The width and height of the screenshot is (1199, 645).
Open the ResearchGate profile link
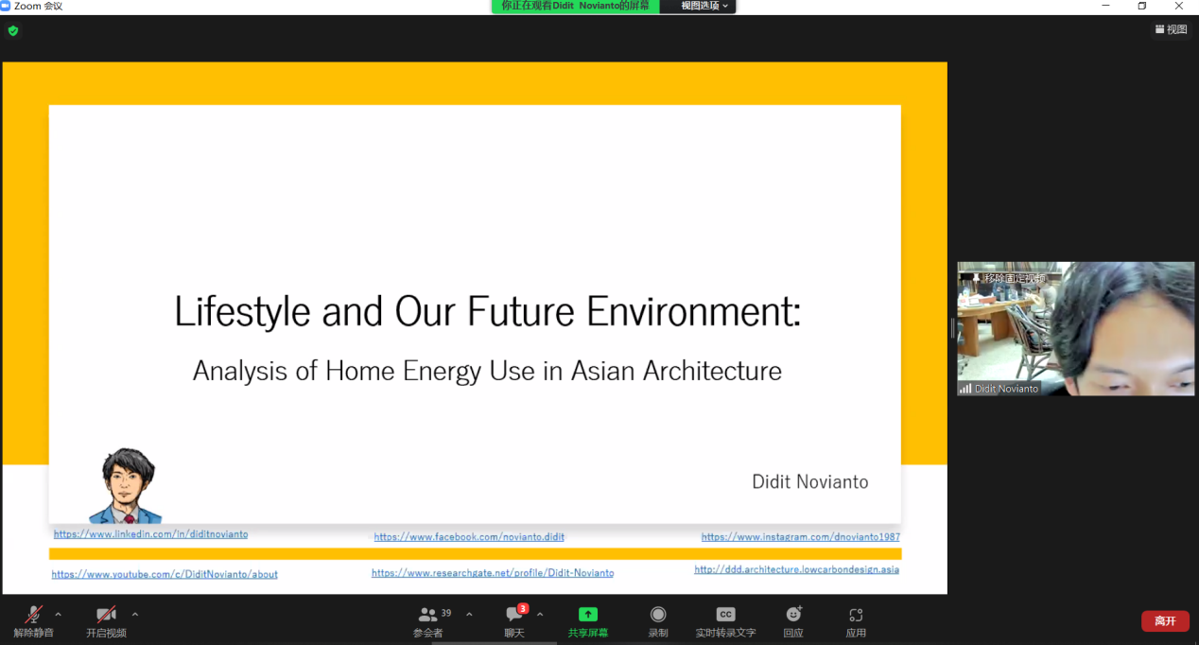(493, 573)
